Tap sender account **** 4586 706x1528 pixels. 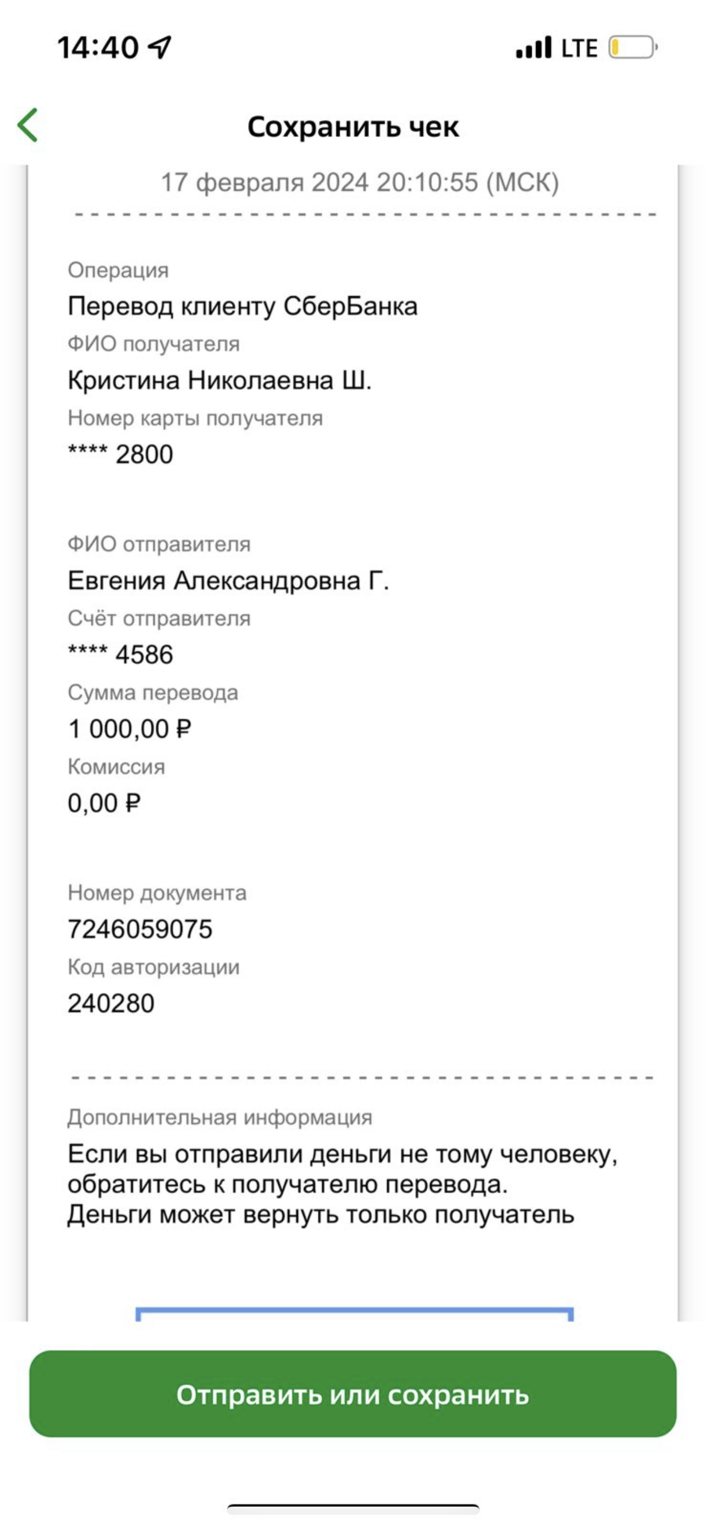pyautogui.click(x=120, y=654)
